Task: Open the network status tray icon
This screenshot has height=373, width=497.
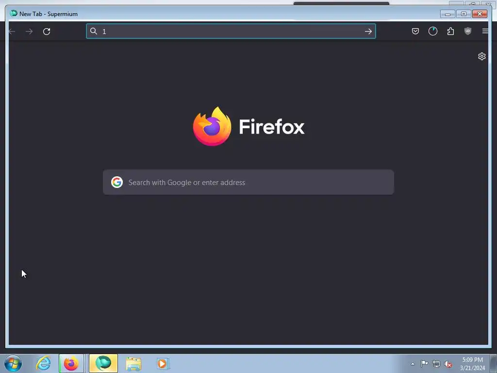Action: pyautogui.click(x=436, y=364)
